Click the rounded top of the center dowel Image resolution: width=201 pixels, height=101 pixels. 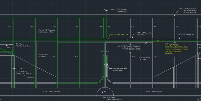pos(105,10)
